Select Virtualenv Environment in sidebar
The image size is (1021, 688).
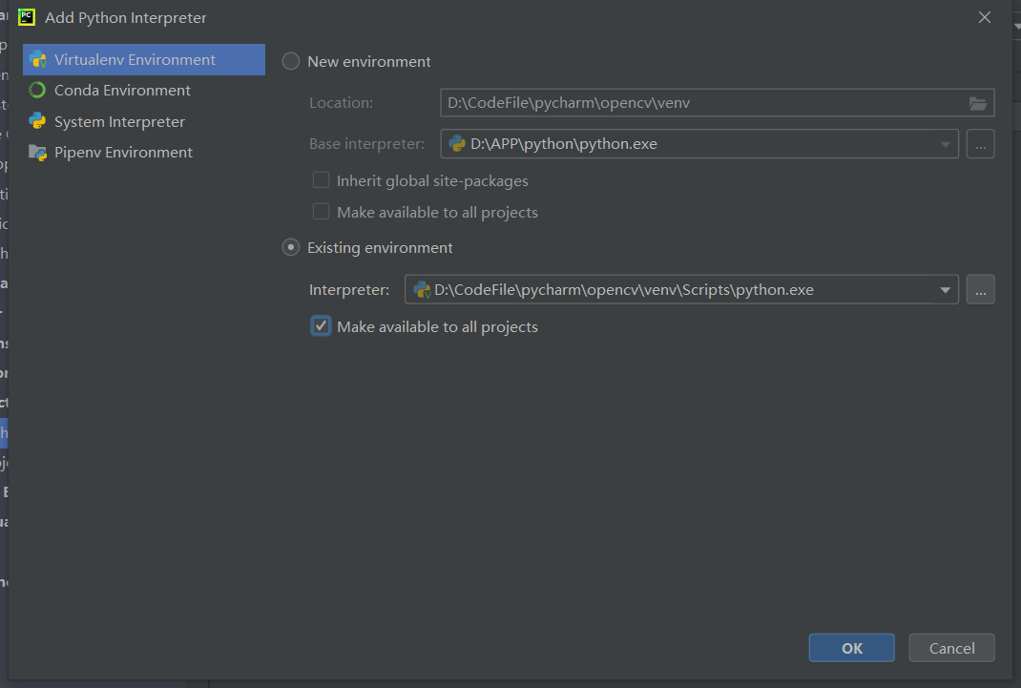144,60
